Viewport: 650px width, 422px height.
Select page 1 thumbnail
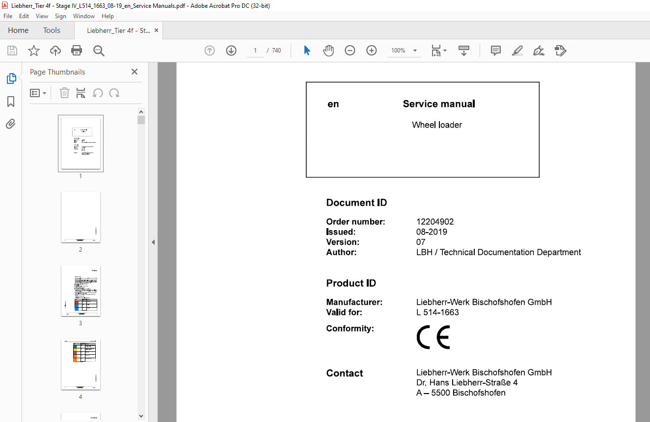pos(81,143)
